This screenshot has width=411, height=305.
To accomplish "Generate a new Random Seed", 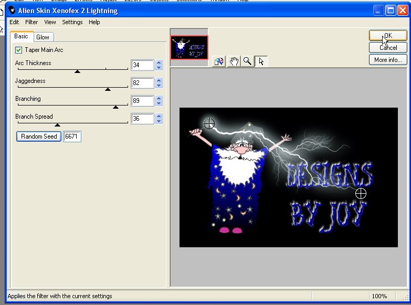I will (x=39, y=136).
